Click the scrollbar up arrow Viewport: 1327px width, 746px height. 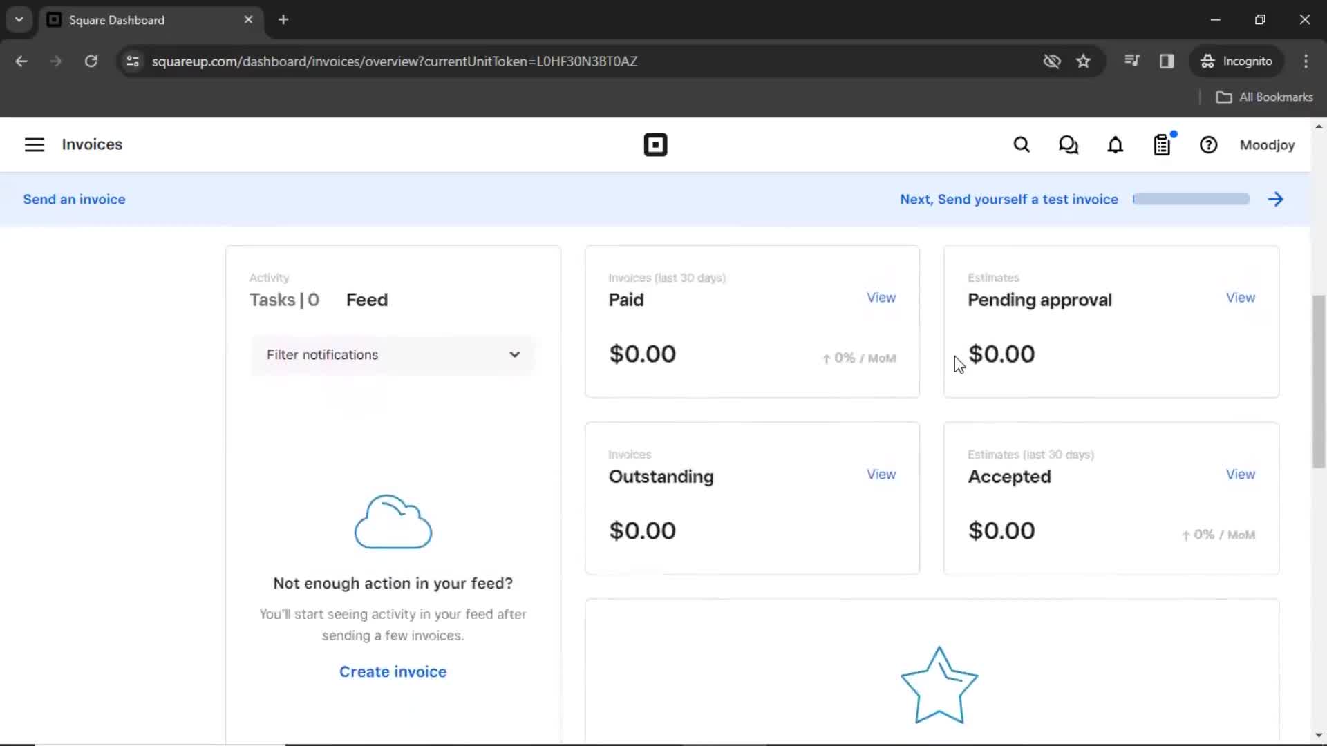coord(1319,126)
